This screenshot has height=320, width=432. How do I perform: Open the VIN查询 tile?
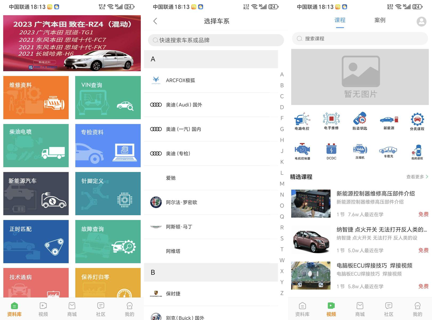tap(108, 98)
